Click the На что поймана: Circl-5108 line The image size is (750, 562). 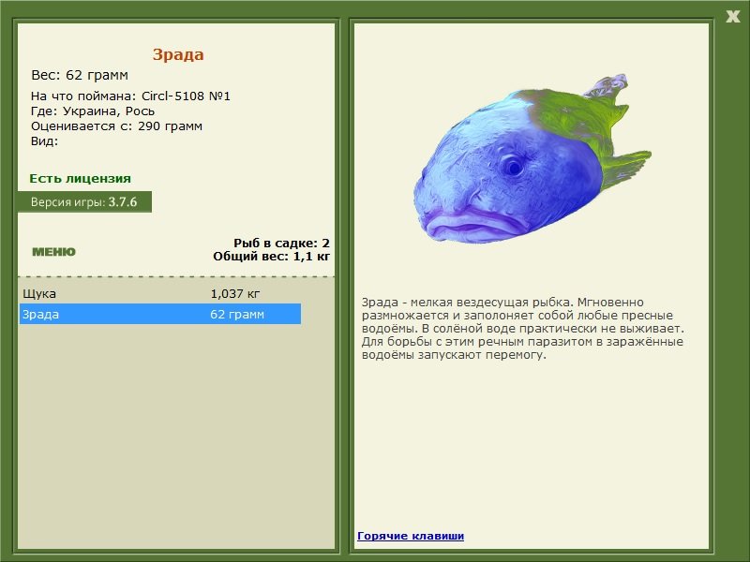coord(130,96)
